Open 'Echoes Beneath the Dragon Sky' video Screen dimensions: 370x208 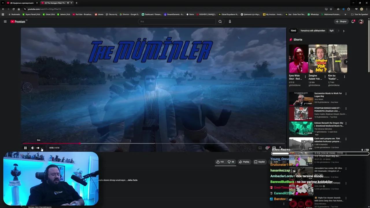point(329,124)
